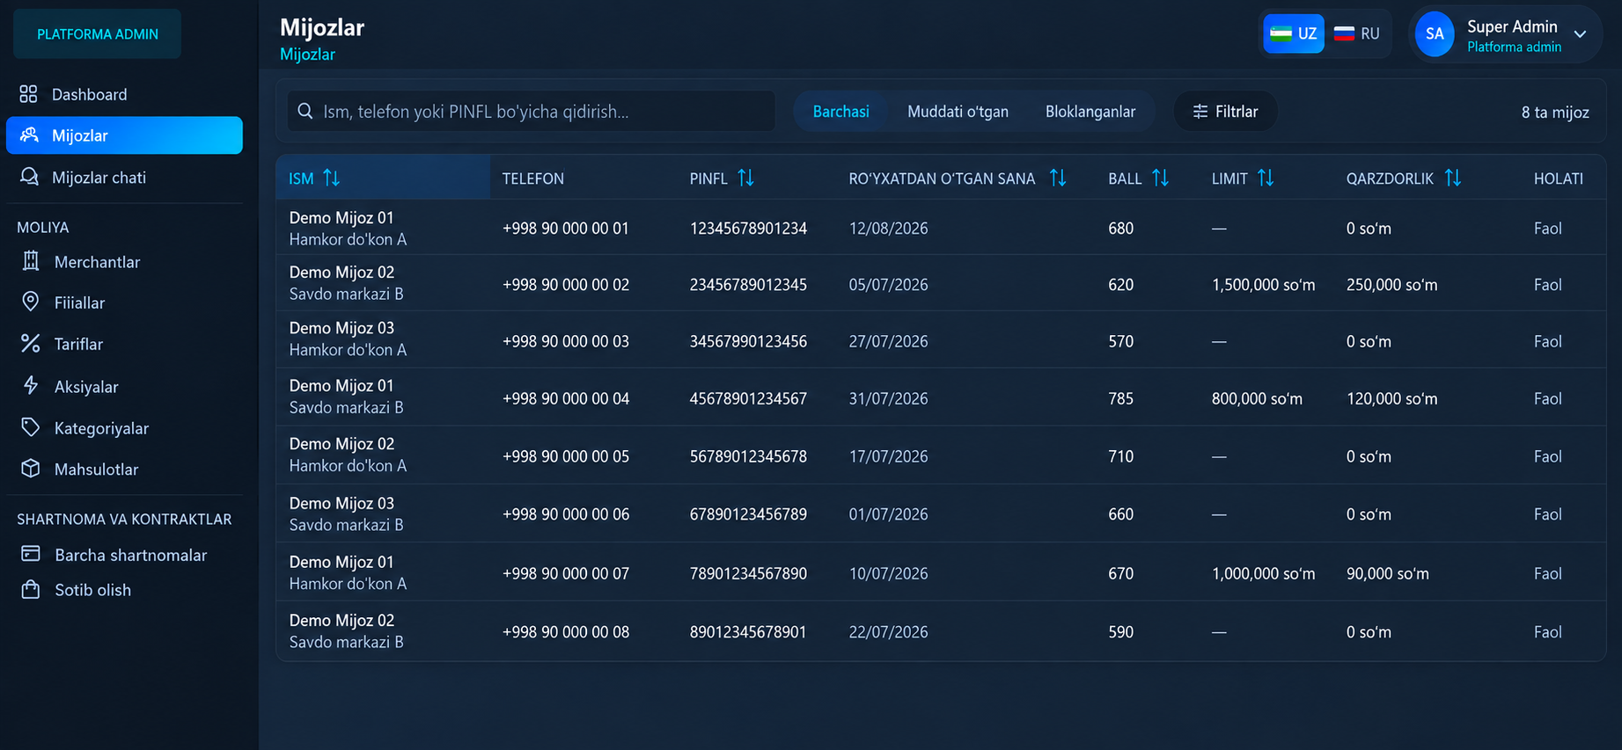Open the Filtrlar filter panel

click(x=1225, y=112)
